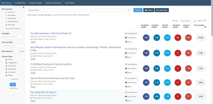Facebook shares bubble 140 for Local SEO Audit

[146, 82]
